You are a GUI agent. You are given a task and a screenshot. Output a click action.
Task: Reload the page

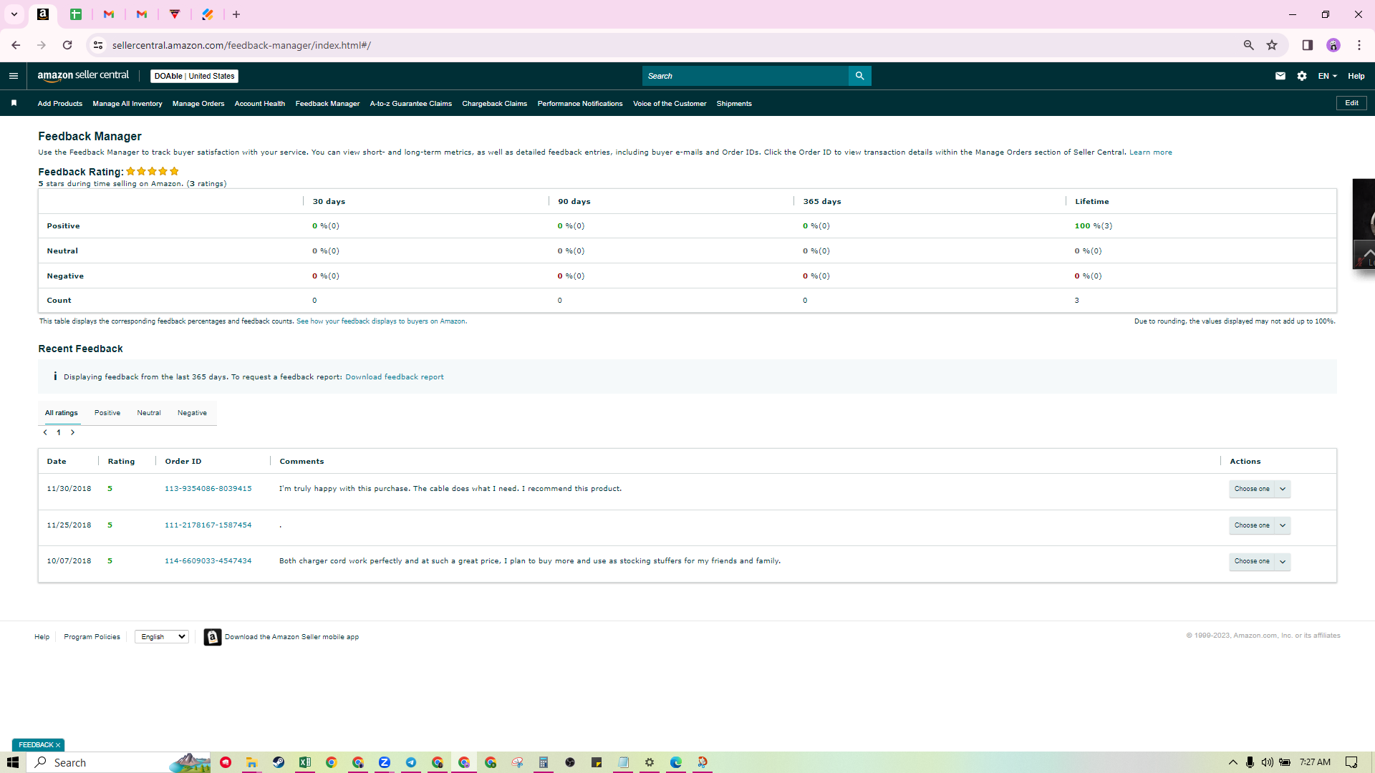click(67, 45)
